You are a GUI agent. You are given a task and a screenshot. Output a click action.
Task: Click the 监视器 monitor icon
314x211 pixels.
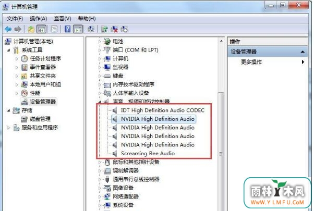coord(107,67)
